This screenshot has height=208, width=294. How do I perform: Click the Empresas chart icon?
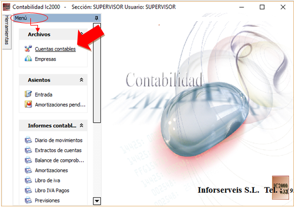[x=28, y=59]
